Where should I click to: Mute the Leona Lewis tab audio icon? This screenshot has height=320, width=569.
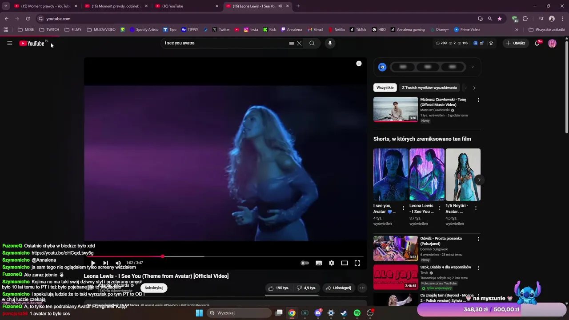click(280, 6)
